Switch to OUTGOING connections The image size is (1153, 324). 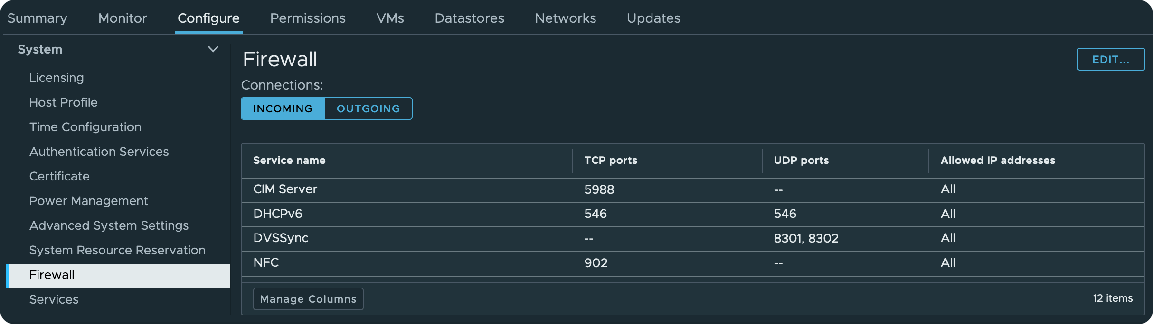(369, 108)
